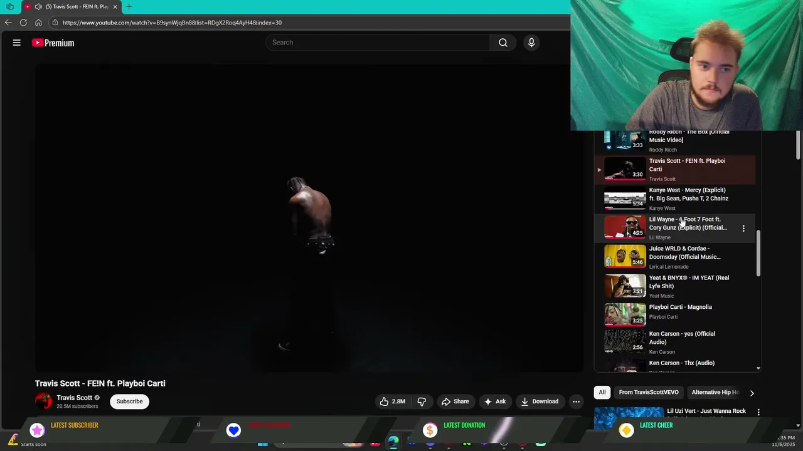Play Juice WRLD & Cordae Doomsday
Screen dimensions: 803x451
click(x=676, y=257)
